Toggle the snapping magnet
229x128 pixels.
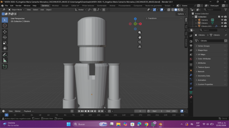click(x=95, y=10)
